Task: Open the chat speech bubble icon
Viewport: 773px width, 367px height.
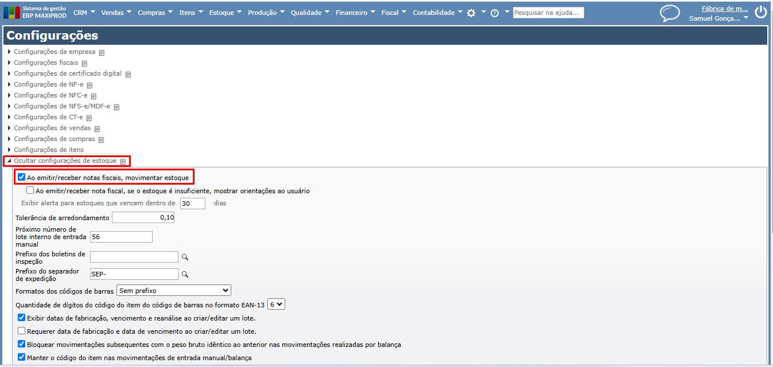Action: click(x=670, y=13)
